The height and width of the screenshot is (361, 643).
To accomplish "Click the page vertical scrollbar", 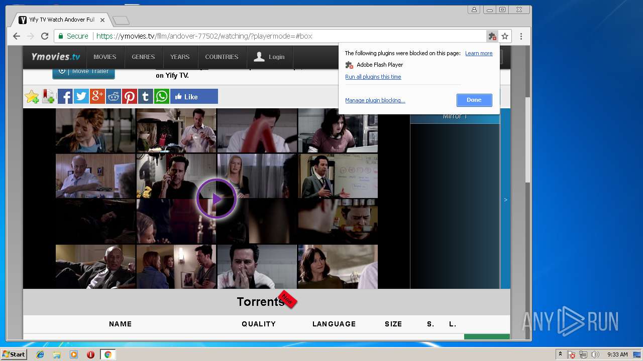I will coord(527,139).
